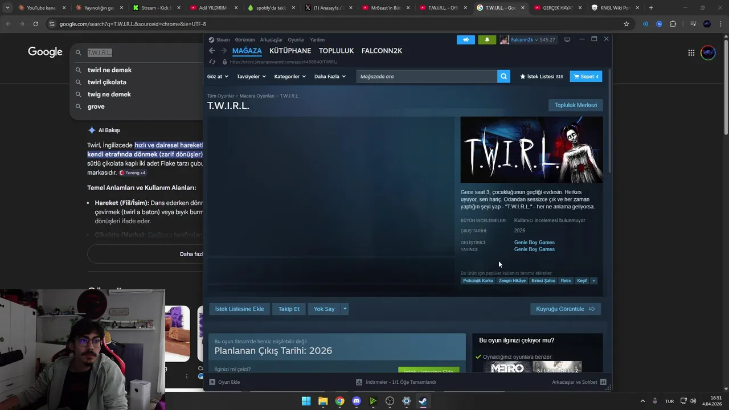Viewport: 729px width, 410px height.
Task: Open Discord from taskbar
Action: [357, 401]
